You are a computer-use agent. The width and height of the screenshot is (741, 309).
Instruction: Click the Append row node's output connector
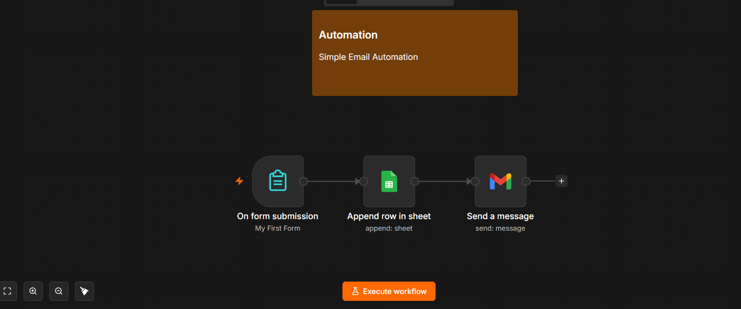[415, 181]
